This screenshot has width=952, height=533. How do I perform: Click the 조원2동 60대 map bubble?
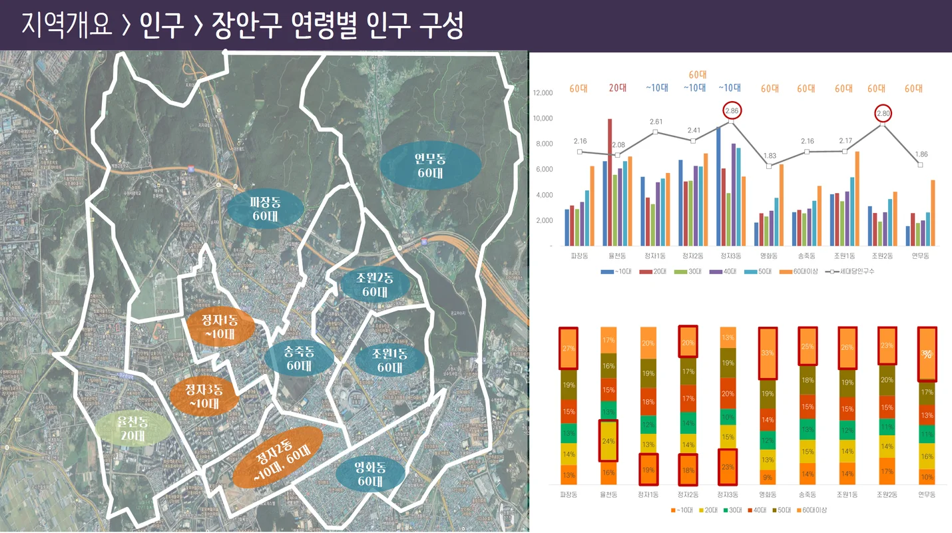point(375,285)
